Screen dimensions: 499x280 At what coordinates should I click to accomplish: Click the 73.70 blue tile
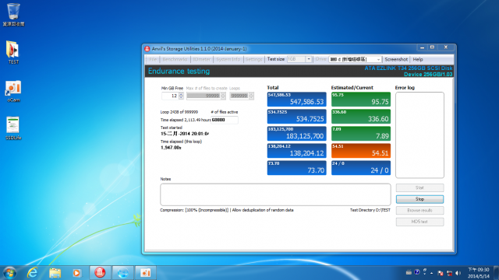pyautogui.click(x=296, y=168)
